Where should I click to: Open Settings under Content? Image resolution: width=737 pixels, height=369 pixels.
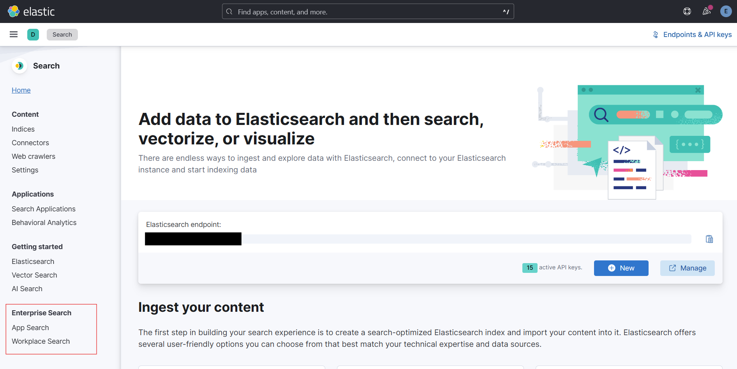point(25,170)
